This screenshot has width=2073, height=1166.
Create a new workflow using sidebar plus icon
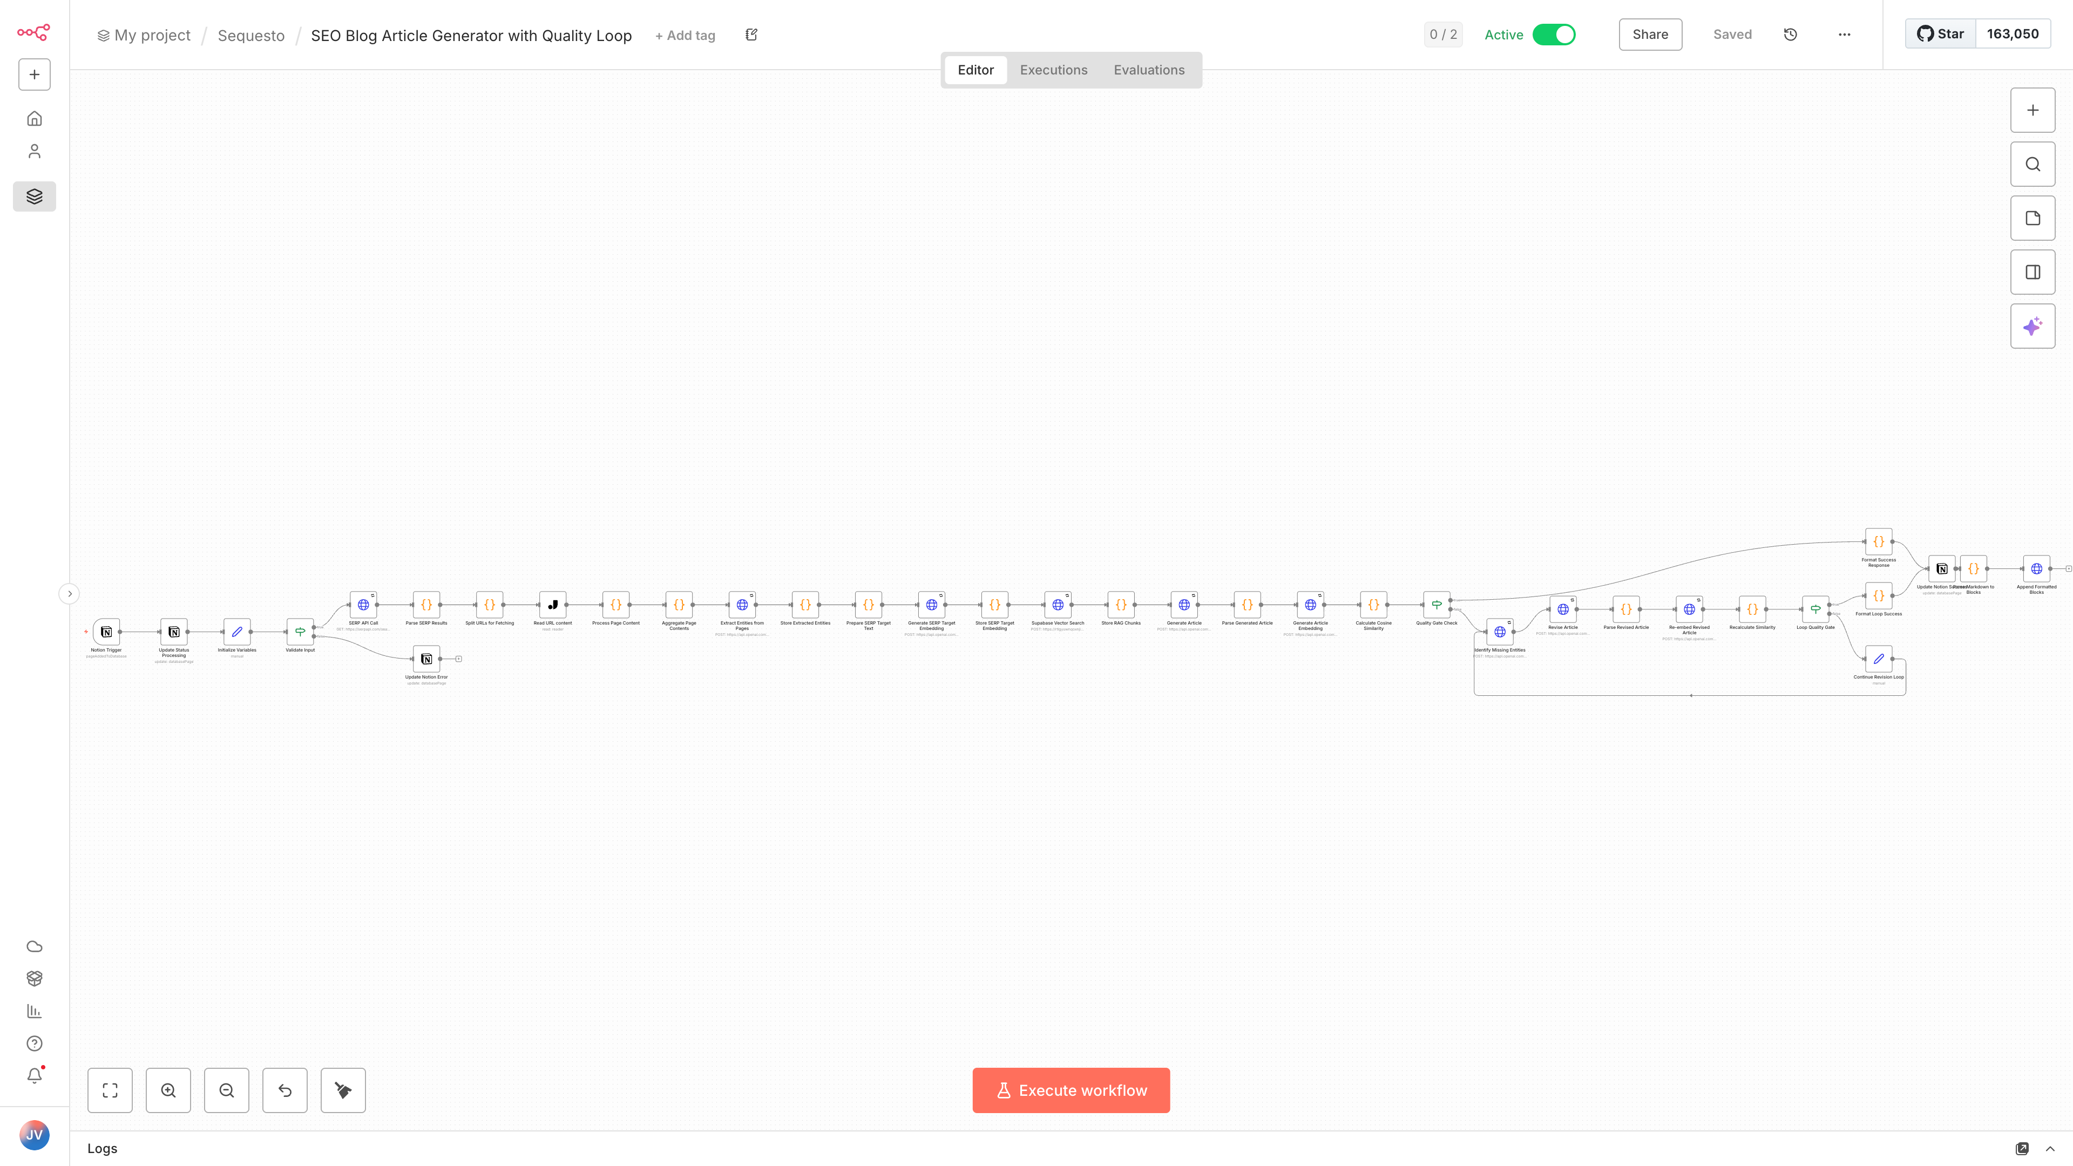pos(34,74)
